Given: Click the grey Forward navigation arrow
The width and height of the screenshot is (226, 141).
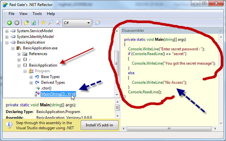Looking at the screenshot, I should tap(17, 23).
